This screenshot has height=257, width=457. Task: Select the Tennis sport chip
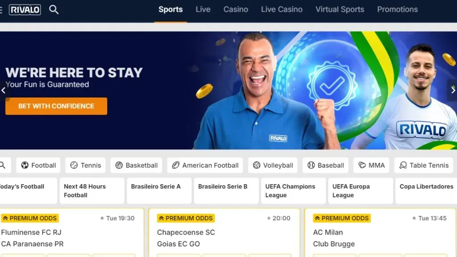coord(85,165)
